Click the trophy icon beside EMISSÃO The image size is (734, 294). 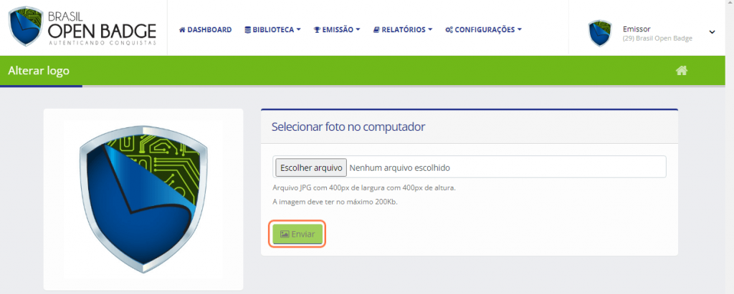tap(317, 29)
